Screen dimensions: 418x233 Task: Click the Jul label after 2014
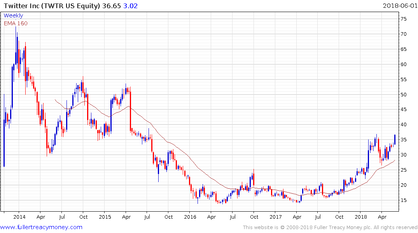coord(62,217)
